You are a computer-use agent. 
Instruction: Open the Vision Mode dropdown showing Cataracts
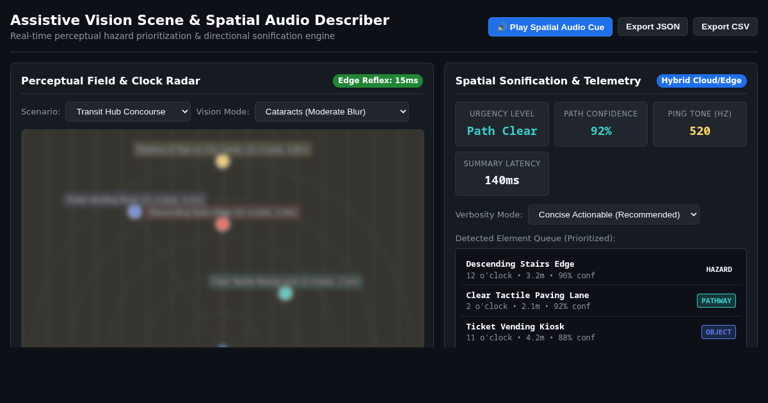point(332,112)
